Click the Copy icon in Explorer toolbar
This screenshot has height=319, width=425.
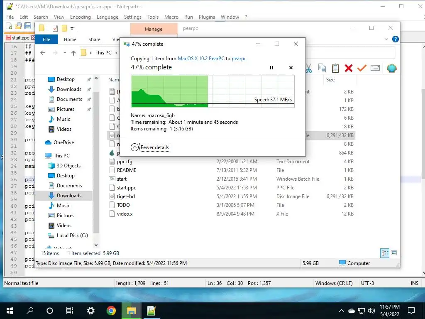(x=322, y=69)
